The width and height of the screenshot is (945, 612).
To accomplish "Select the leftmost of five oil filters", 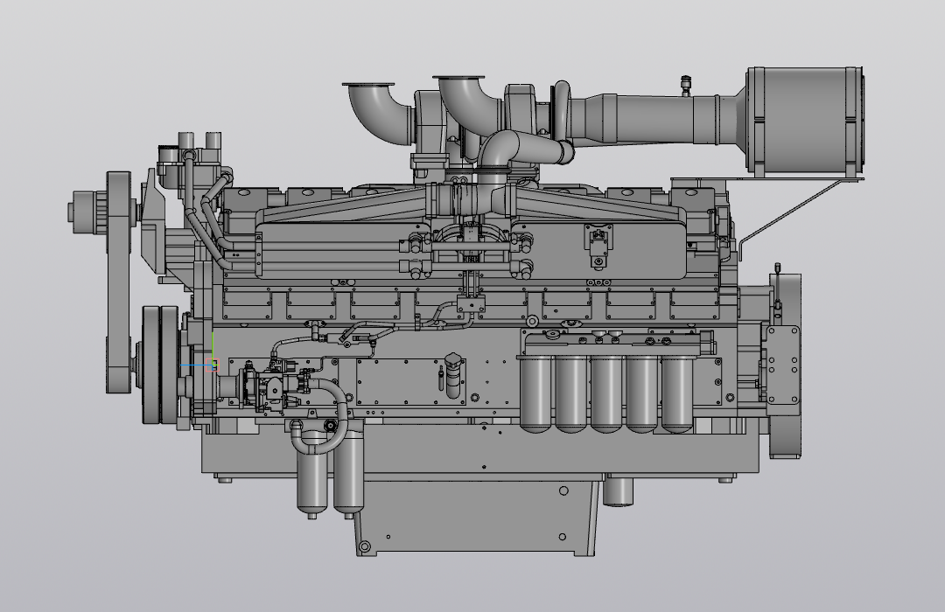I will [535, 393].
